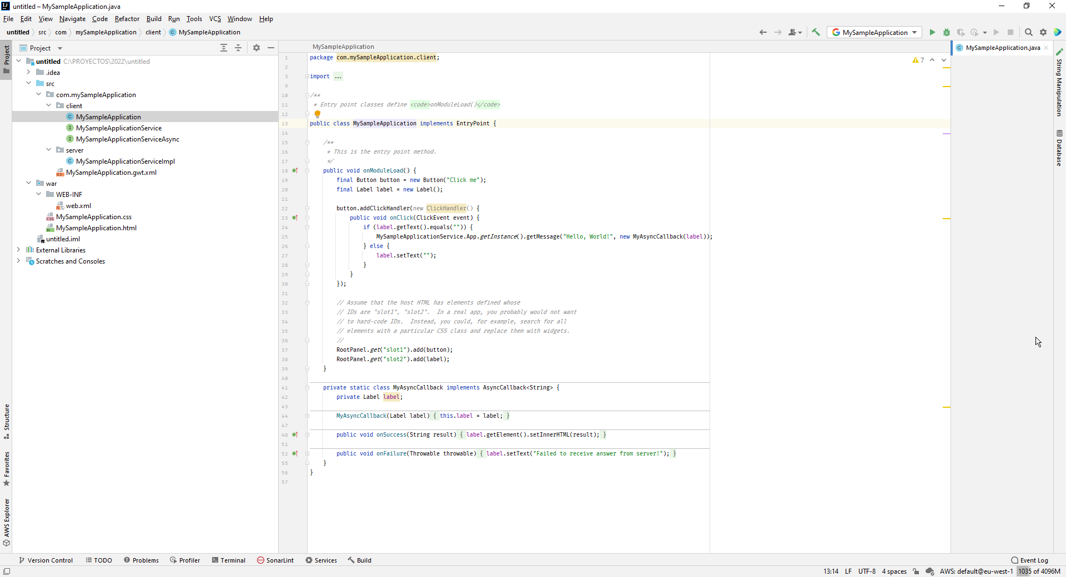1066x577 pixels.
Task: Click the navigate Back arrow
Action: pos(763,33)
